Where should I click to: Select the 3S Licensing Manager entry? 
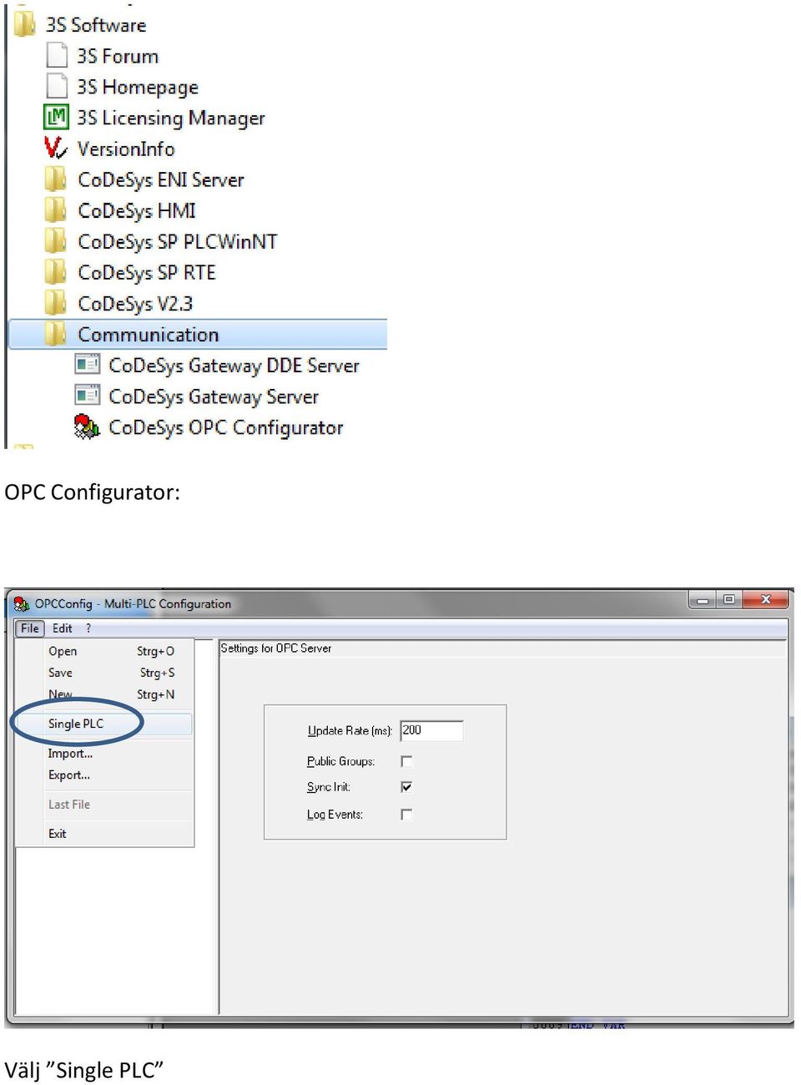pos(171,118)
